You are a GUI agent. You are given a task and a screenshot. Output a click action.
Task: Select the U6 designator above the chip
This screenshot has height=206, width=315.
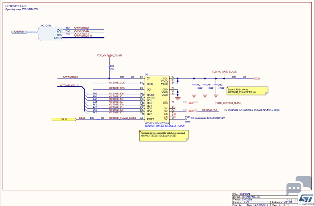pyautogui.click(x=146, y=74)
